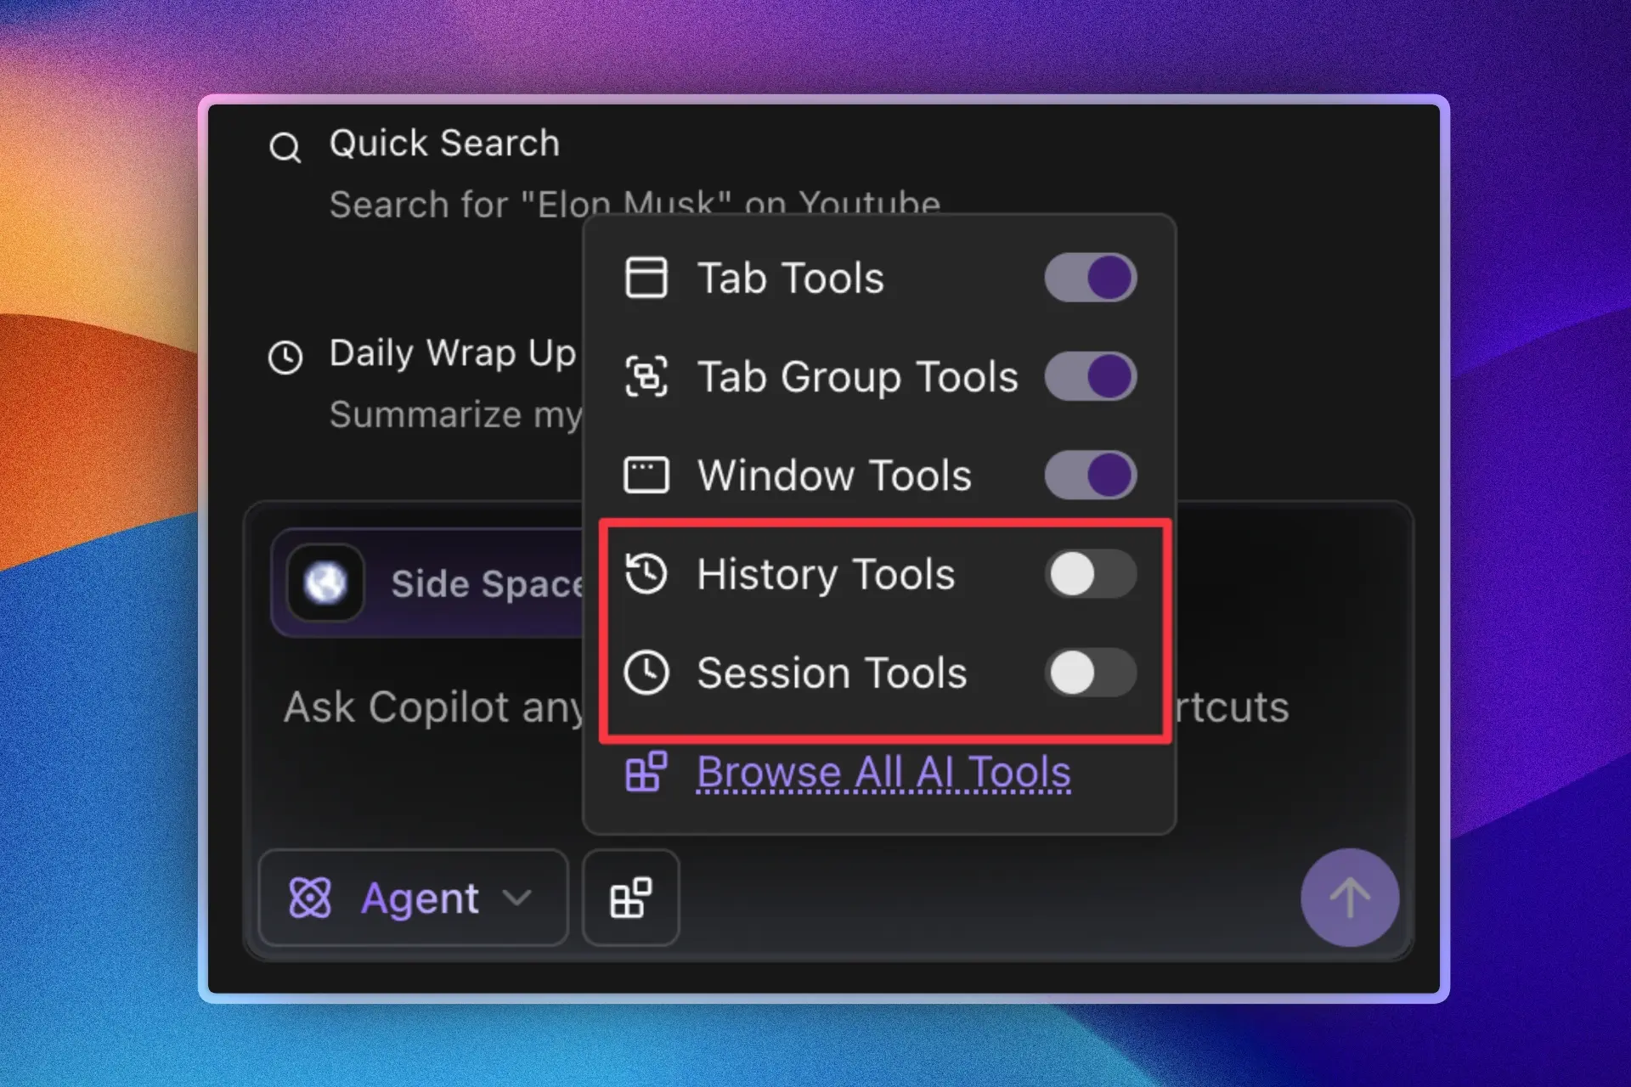Click the Quick Search magnifier icon

(x=285, y=148)
